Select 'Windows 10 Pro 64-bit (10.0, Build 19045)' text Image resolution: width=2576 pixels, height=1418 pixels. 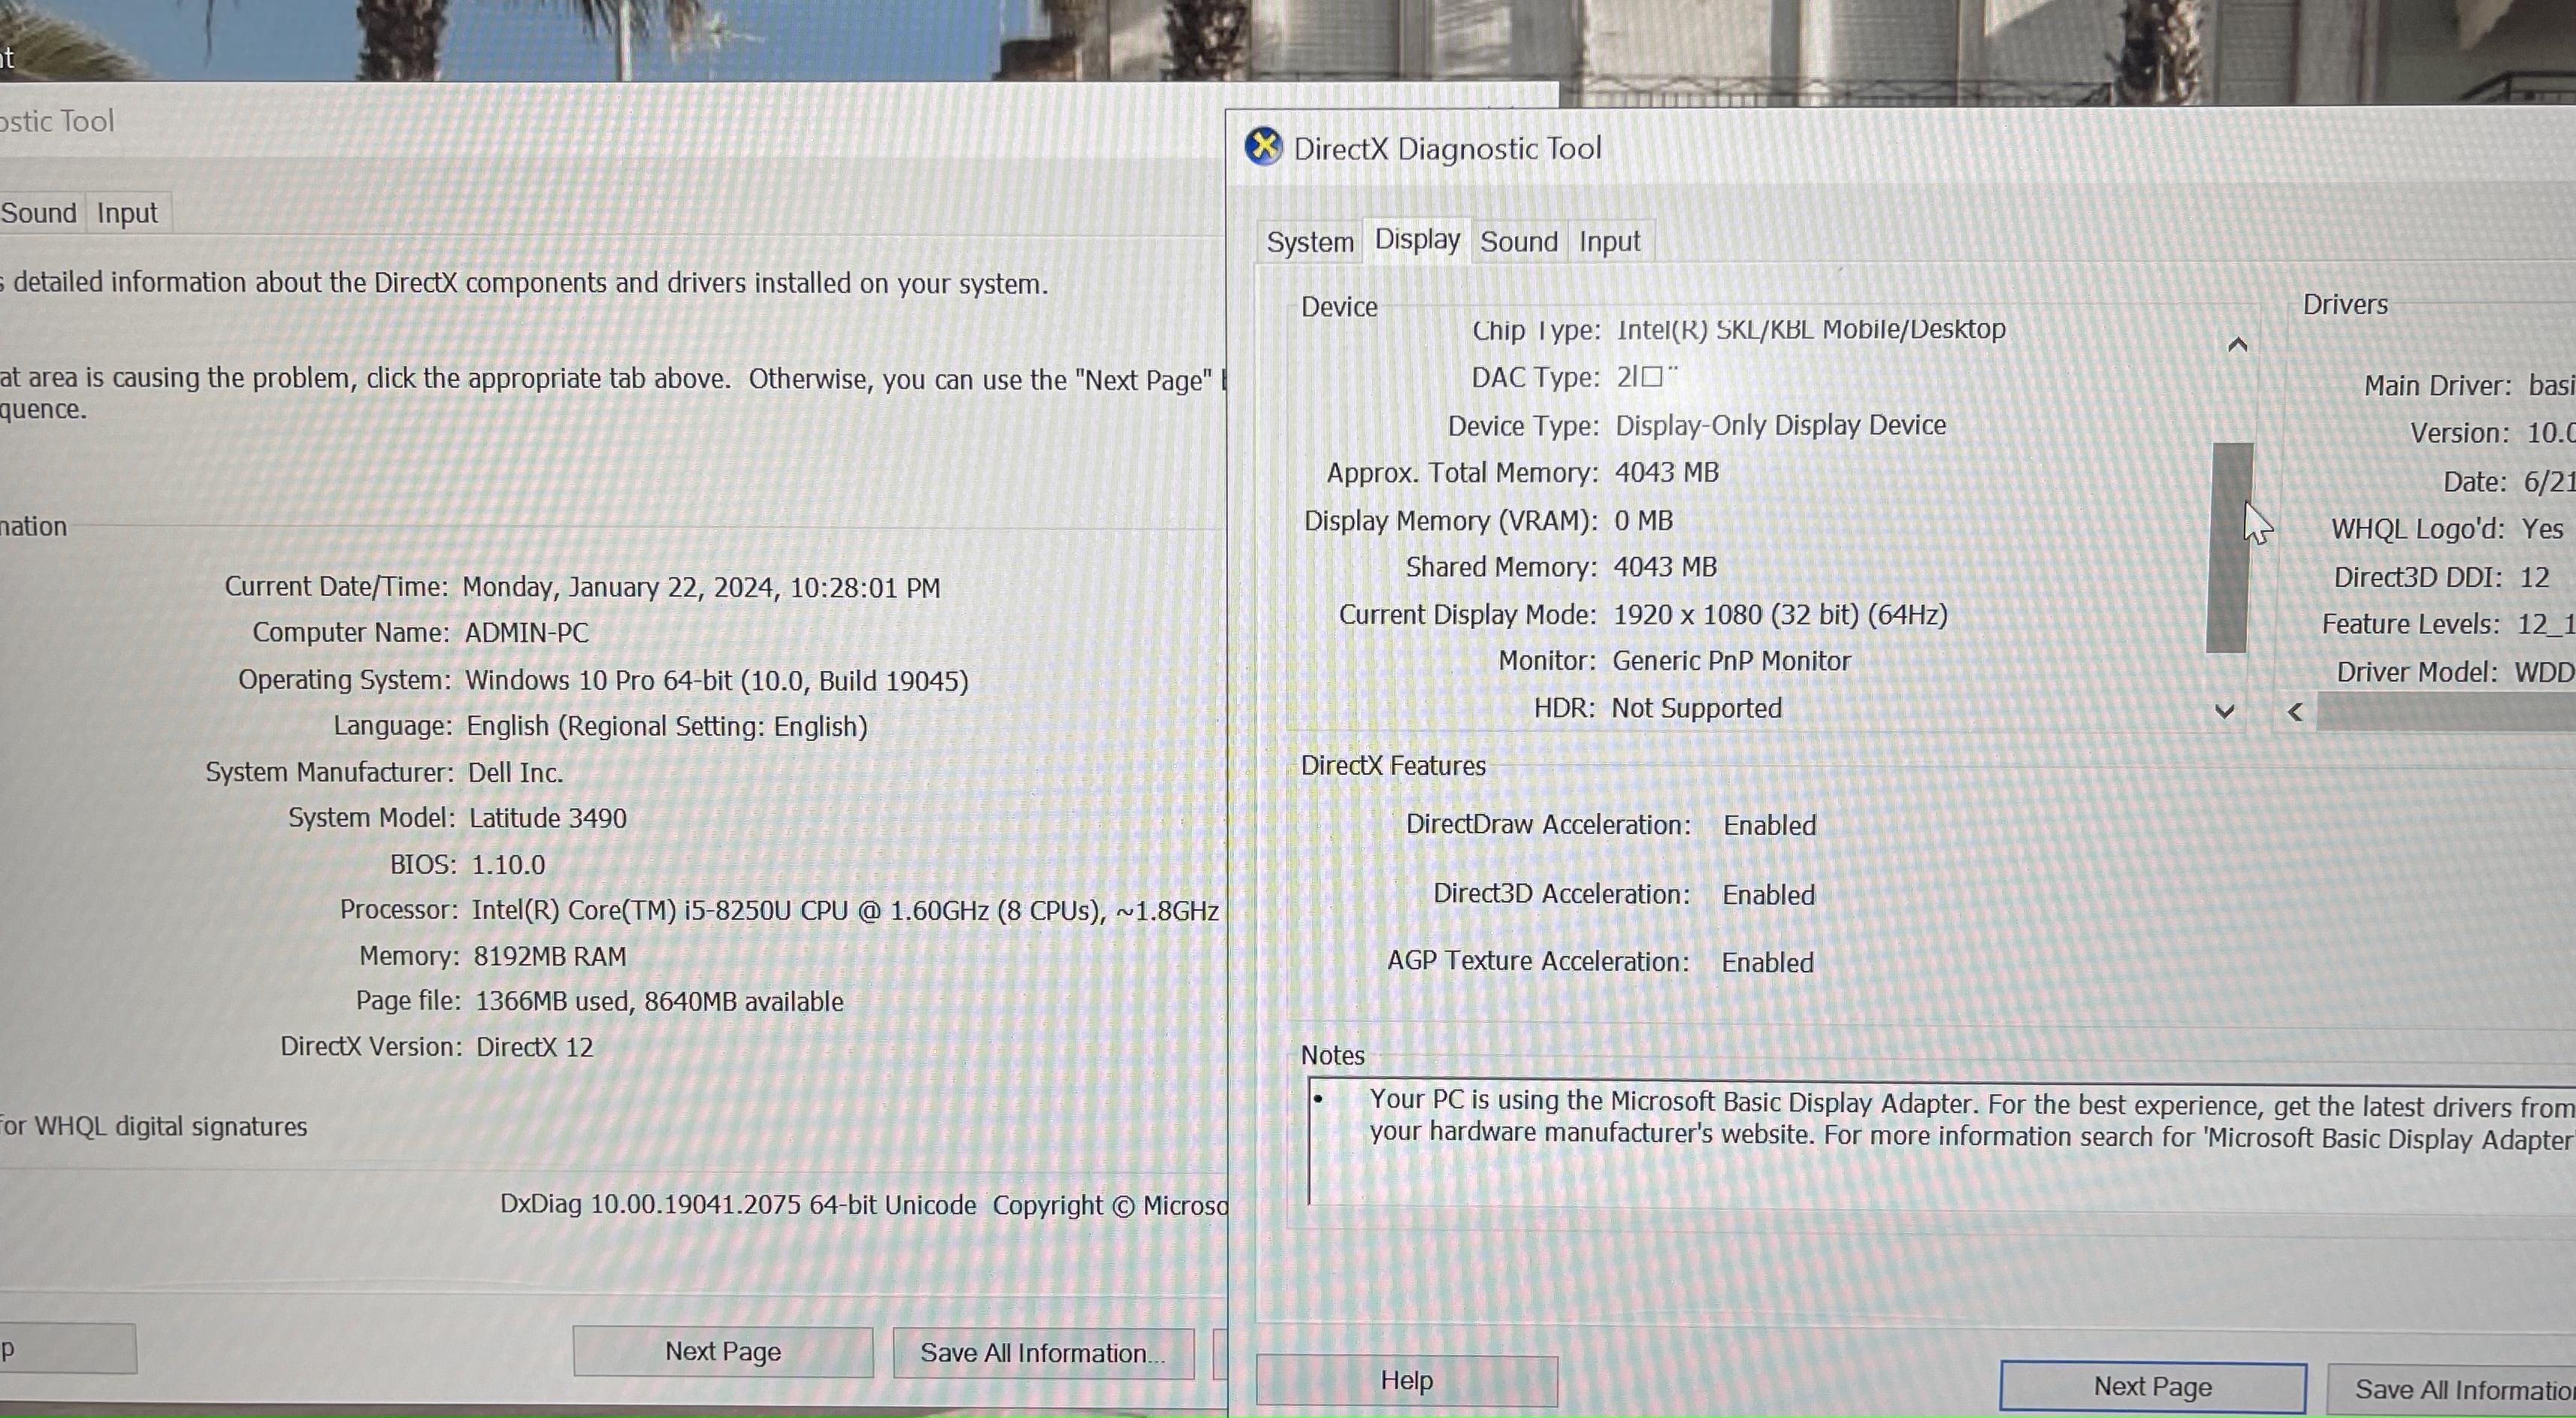point(716,680)
